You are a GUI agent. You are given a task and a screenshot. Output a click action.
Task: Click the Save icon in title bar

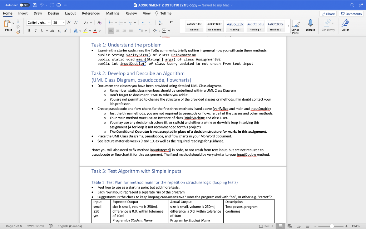click(35, 5)
